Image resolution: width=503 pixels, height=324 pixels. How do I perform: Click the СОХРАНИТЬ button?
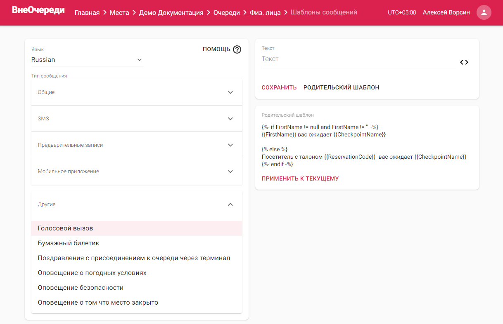pos(279,87)
